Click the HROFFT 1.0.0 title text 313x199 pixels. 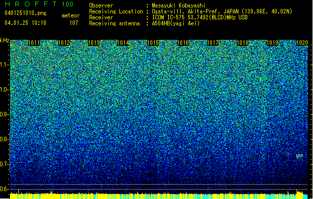click(x=39, y=4)
